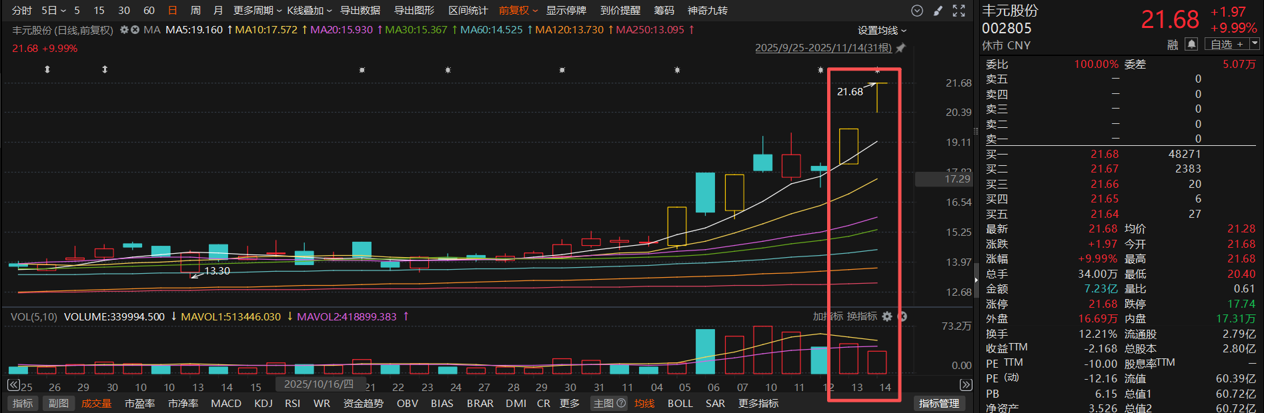Image resolution: width=1264 pixels, height=413 pixels.
Task: Close the volume sub-chart panel
Action: (x=902, y=316)
